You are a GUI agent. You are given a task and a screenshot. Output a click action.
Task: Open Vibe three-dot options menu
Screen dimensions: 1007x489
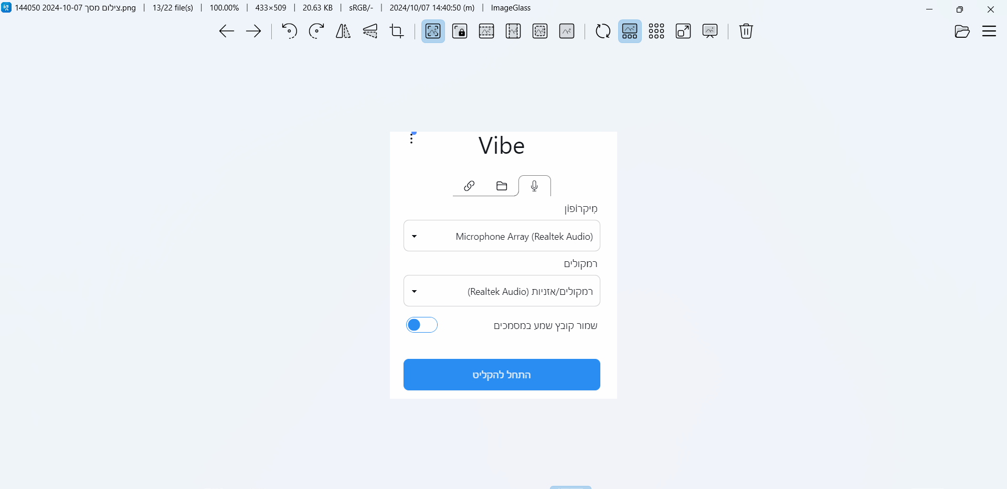click(x=411, y=139)
